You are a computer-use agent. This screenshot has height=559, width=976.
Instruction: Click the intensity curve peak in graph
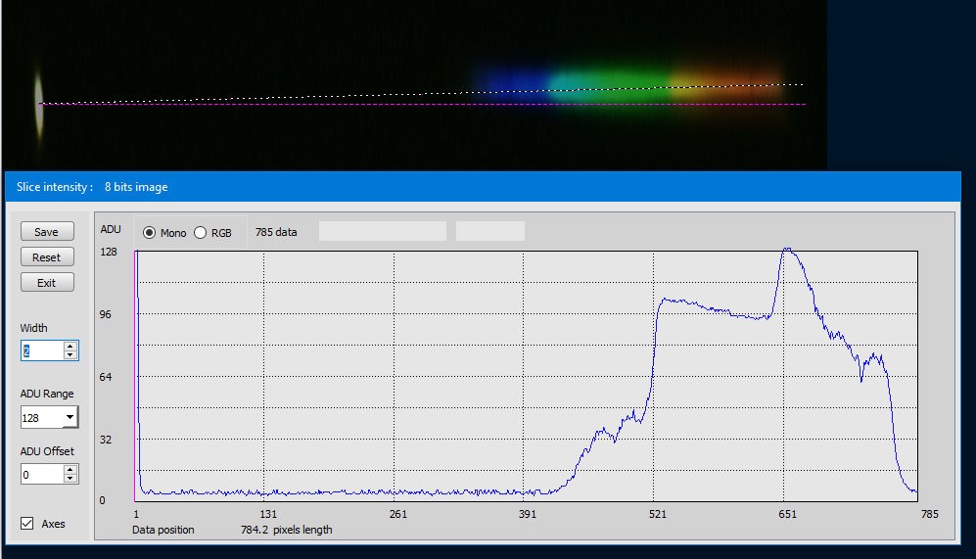(x=787, y=250)
